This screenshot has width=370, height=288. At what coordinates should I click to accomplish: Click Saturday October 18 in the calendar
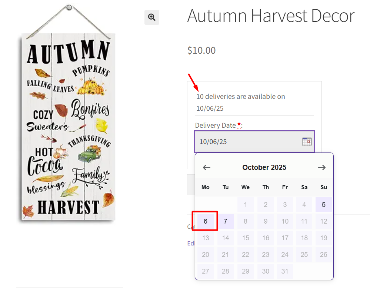tap(304, 238)
